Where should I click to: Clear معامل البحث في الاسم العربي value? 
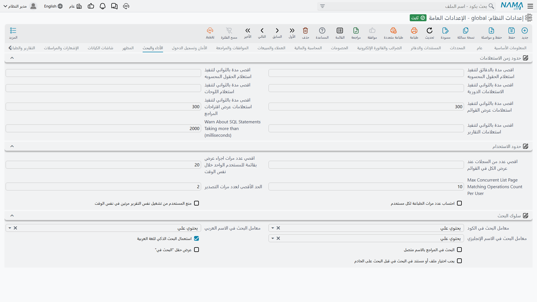click(15, 228)
